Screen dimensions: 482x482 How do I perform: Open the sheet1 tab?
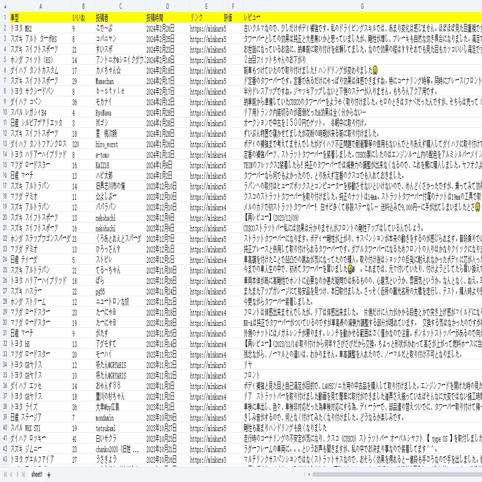37,474
